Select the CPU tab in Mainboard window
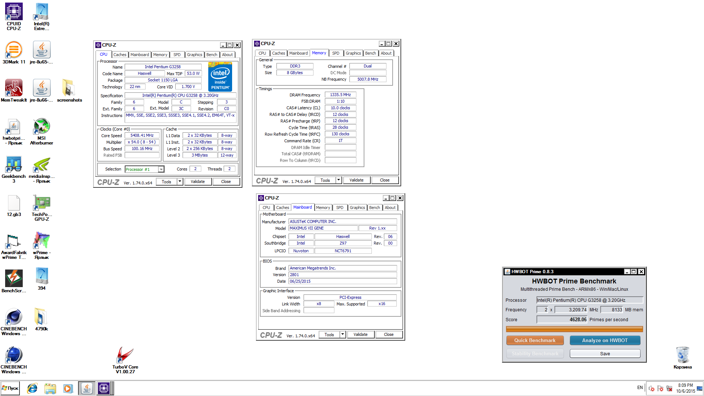The height and width of the screenshot is (396, 704). tap(266, 208)
